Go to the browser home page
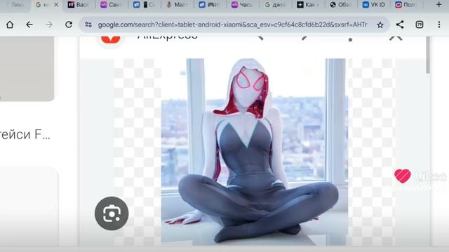449x252 pixels. 10,24
